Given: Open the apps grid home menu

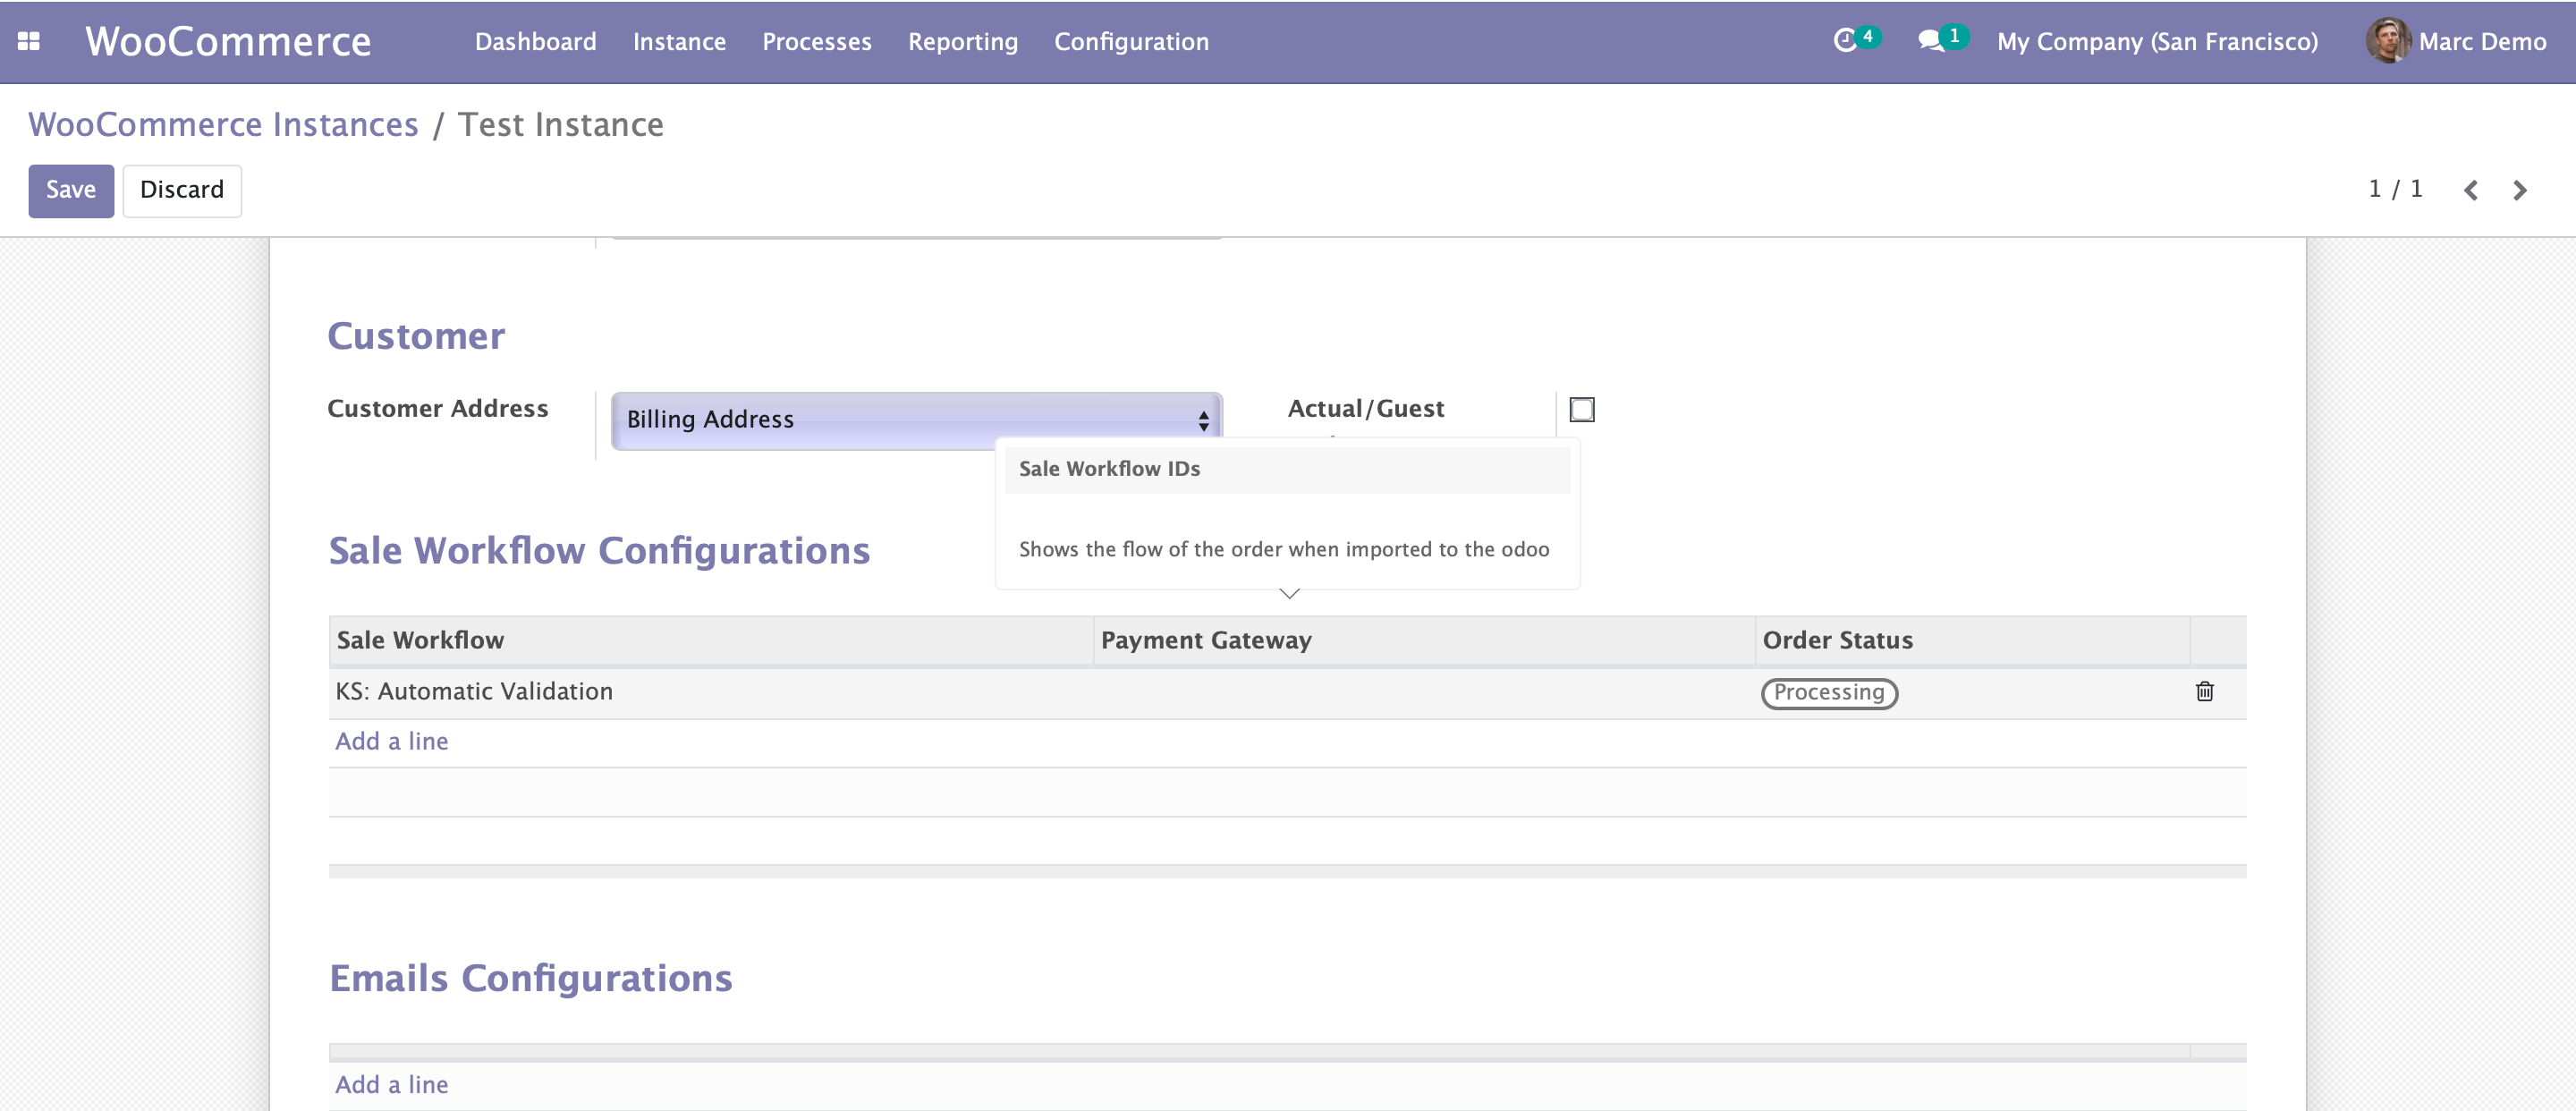Looking at the screenshot, I should point(29,41).
